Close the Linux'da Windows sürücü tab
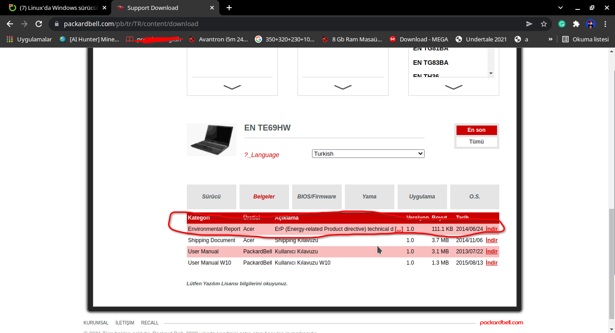This screenshot has height=333, width=615. (104, 8)
